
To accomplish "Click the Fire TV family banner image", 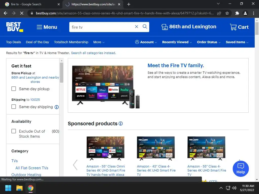I will 106,87.
